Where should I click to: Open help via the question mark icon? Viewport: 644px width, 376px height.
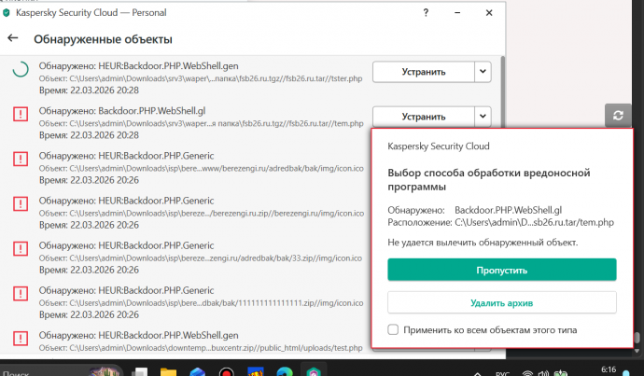coord(427,13)
